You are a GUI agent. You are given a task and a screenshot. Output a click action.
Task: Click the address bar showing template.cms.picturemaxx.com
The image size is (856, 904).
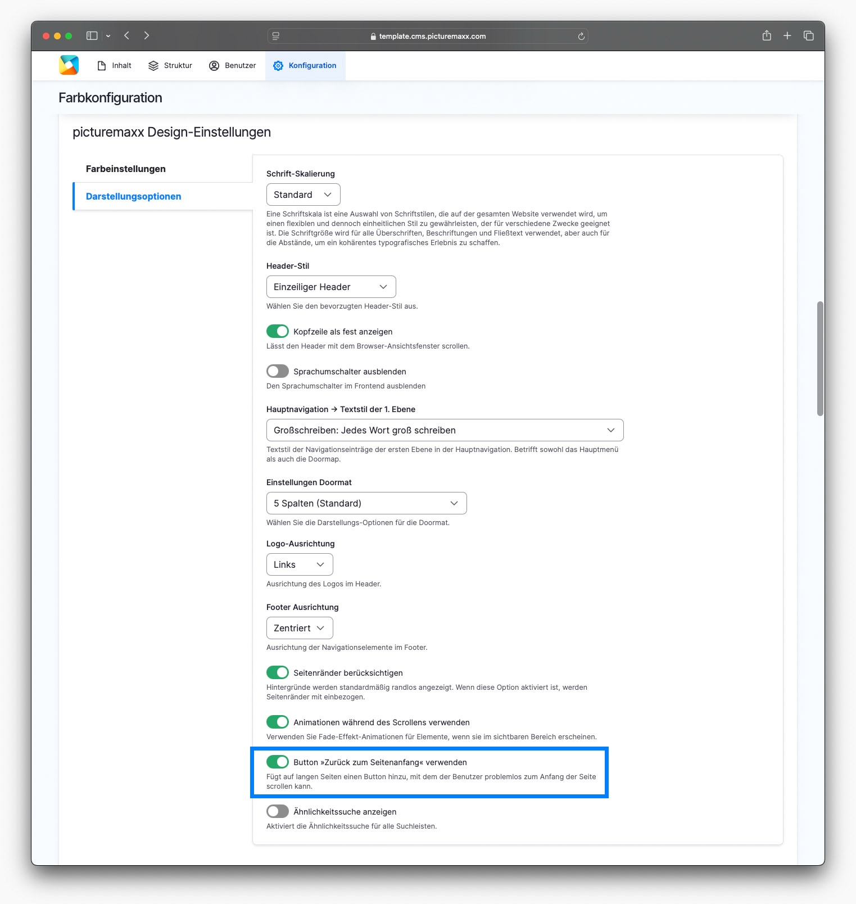pyautogui.click(x=428, y=36)
